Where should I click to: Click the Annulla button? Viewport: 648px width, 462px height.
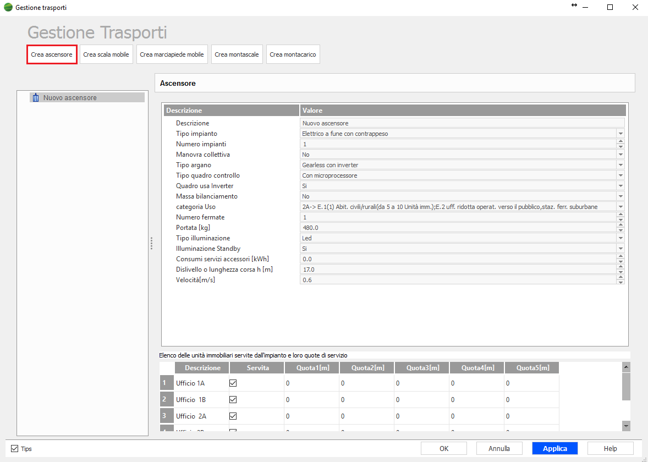(499, 448)
